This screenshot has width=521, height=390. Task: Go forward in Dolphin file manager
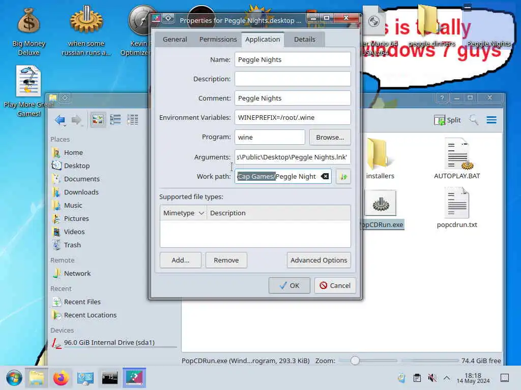76,120
